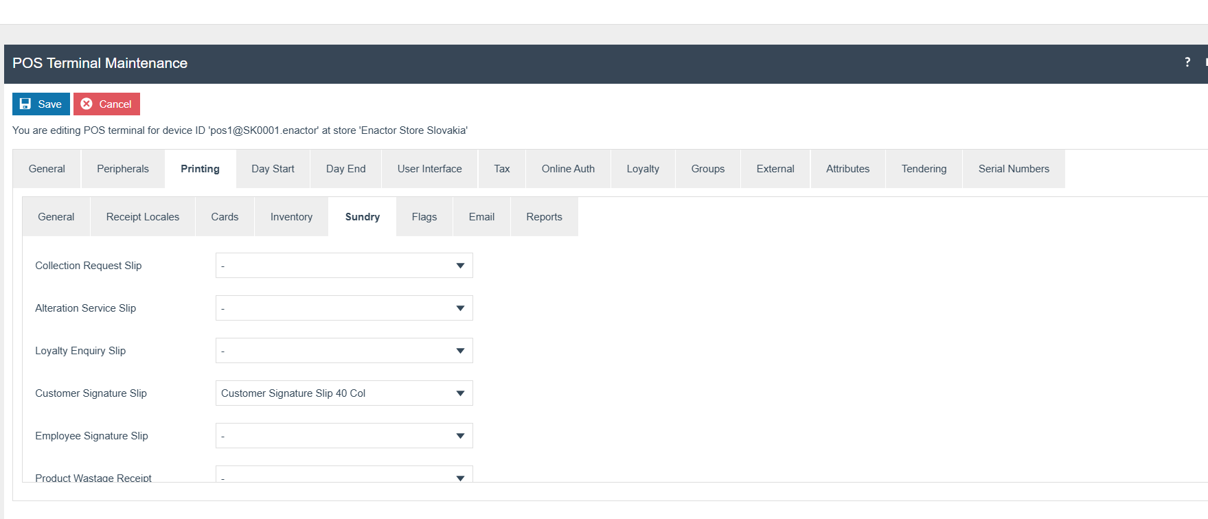The width and height of the screenshot is (1208, 519).
Task: Open the Flags sub-tab
Action: coord(424,217)
